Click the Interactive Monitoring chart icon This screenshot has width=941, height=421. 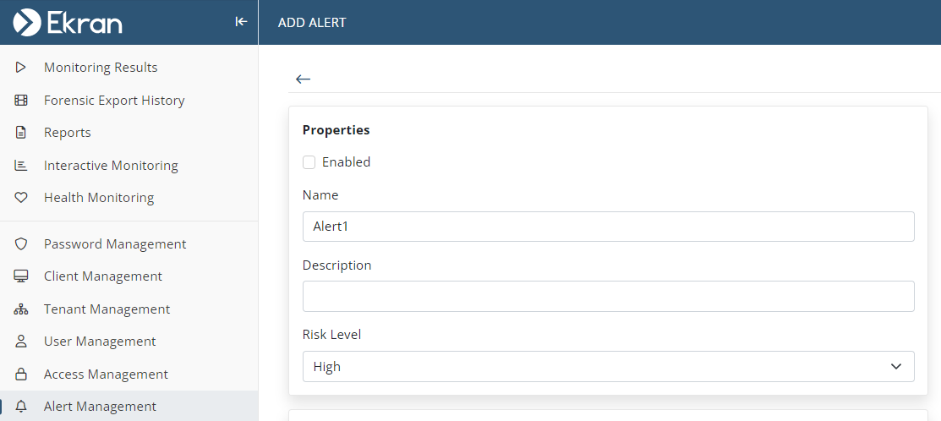[21, 166]
